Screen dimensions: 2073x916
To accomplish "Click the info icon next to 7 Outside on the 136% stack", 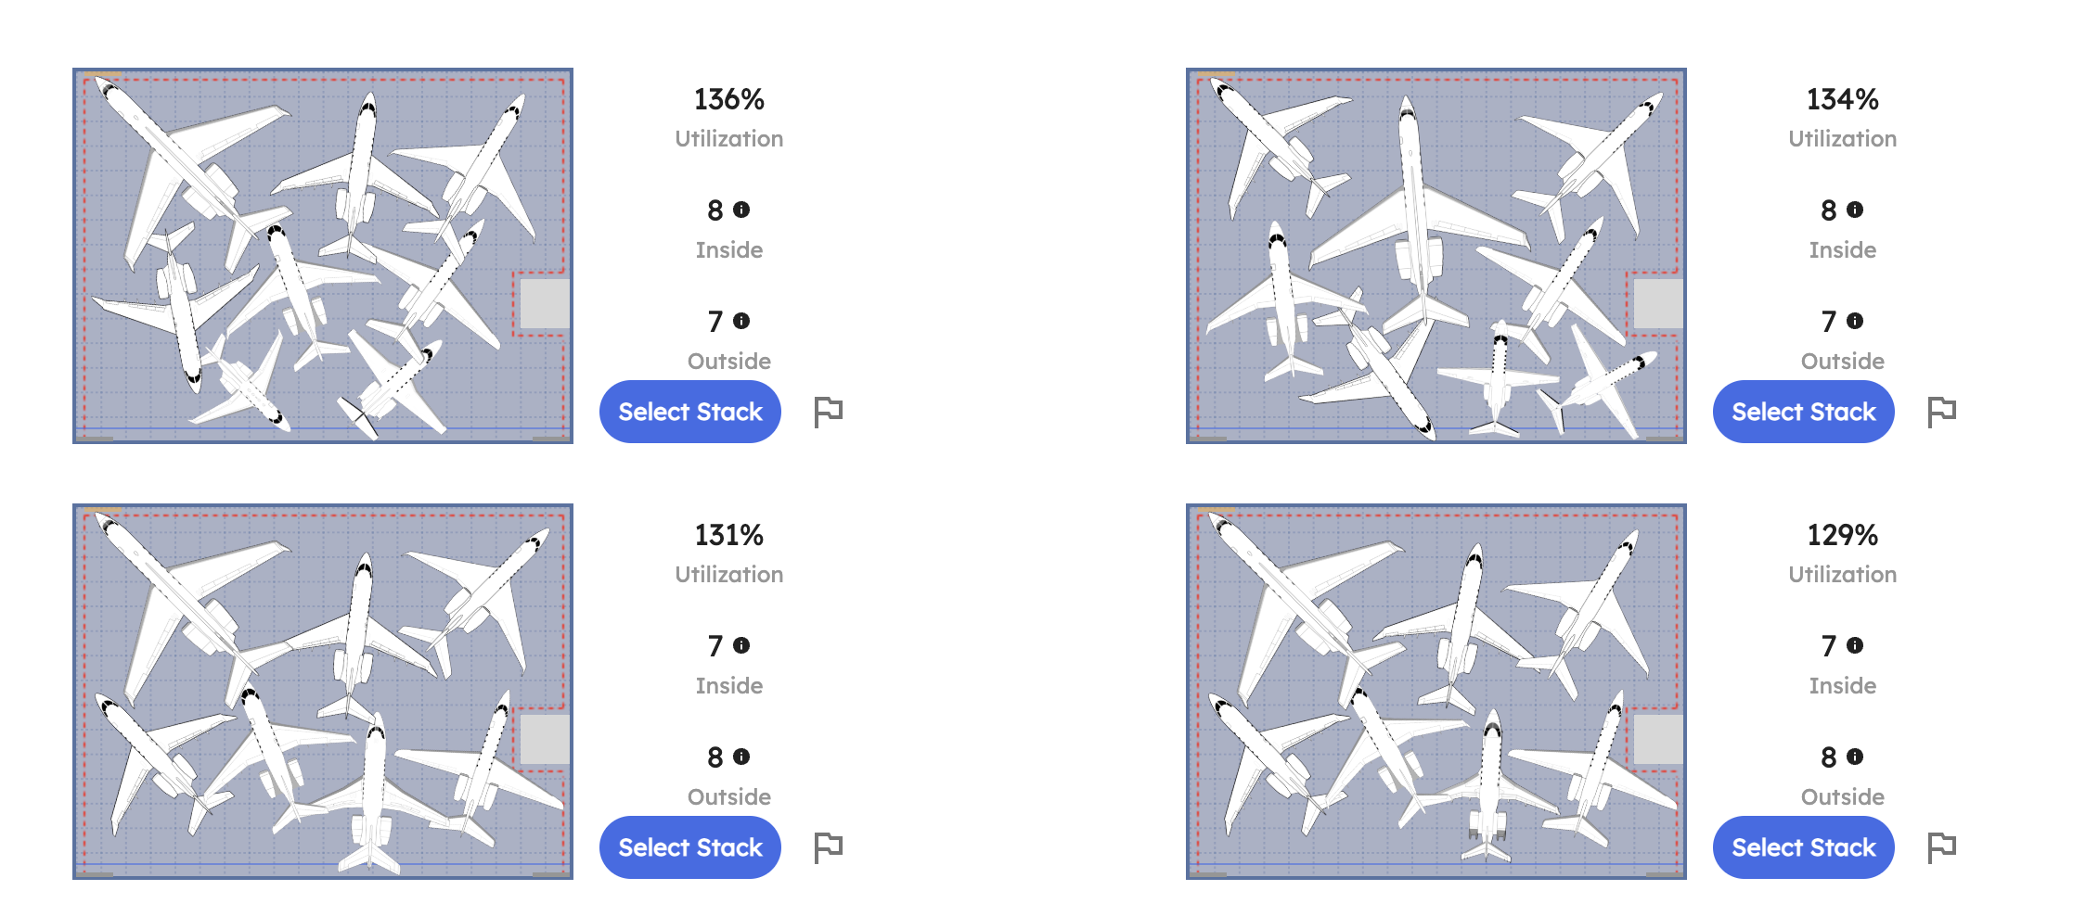I will (x=740, y=322).
